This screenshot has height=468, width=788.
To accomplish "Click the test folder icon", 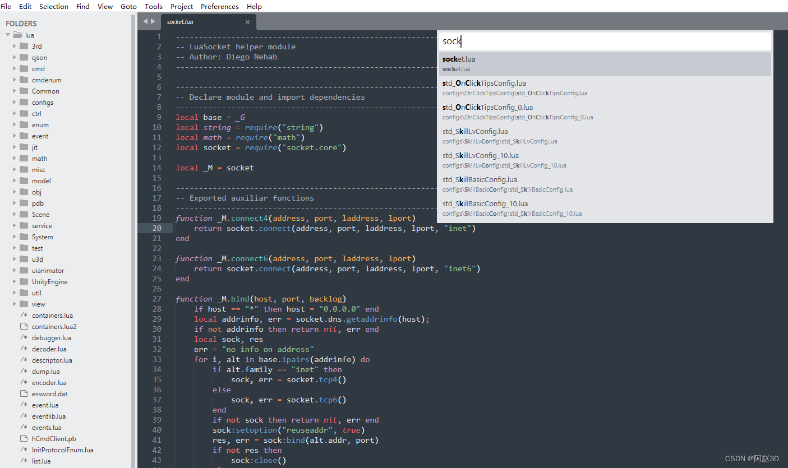I will click(24, 248).
